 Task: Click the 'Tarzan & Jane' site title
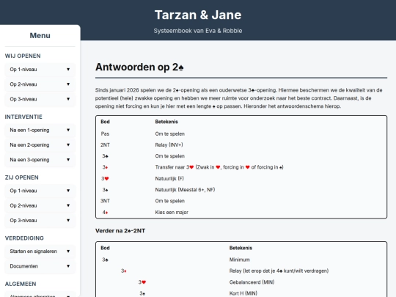coord(198,15)
